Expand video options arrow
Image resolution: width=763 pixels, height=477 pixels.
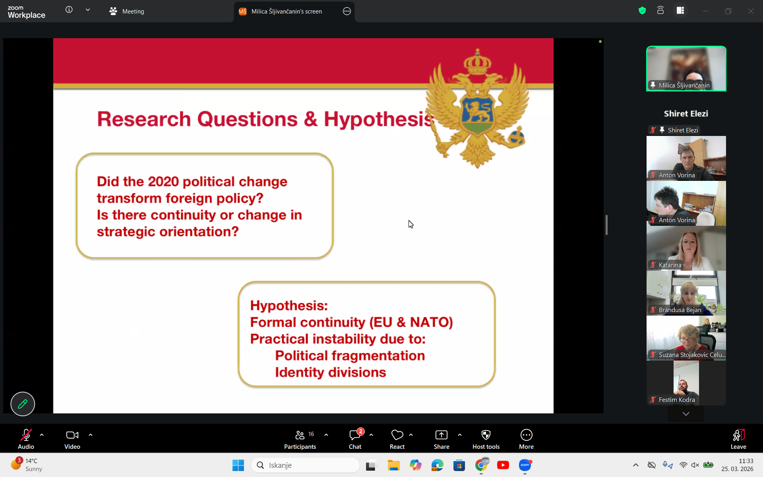(x=91, y=435)
